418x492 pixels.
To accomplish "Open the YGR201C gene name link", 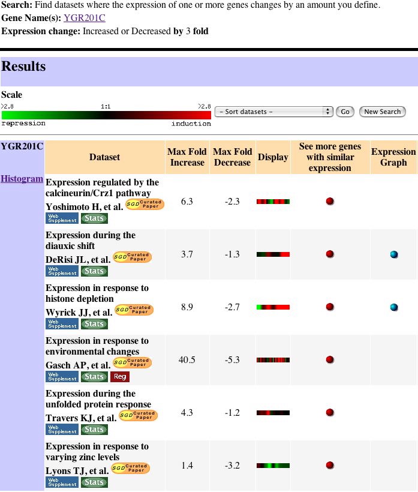I will [84, 17].
